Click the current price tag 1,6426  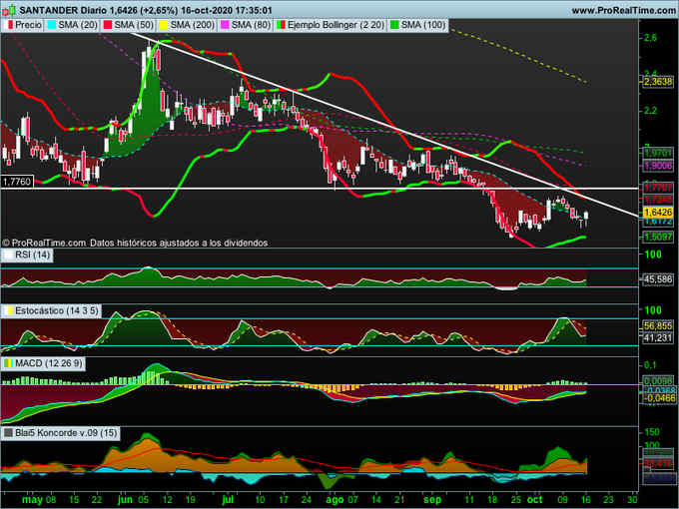658,212
